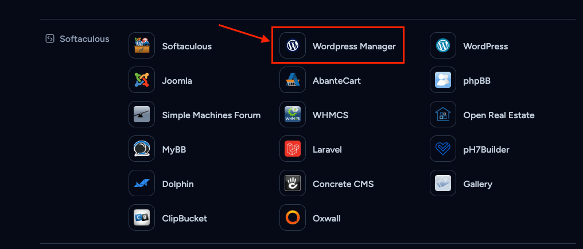Screen dimensions: 583x249
Task: Open the AbanteCart text link
Action: 336,81
